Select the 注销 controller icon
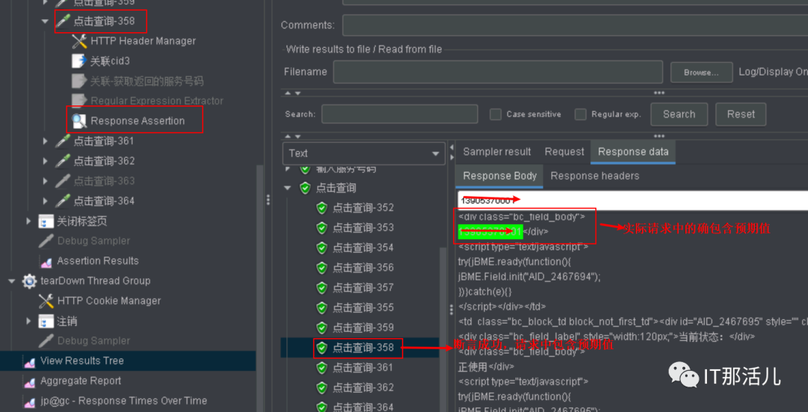The width and height of the screenshot is (808, 412). pyautogui.click(x=46, y=322)
